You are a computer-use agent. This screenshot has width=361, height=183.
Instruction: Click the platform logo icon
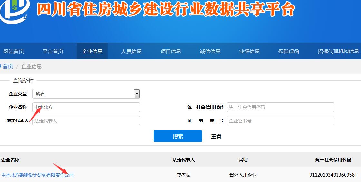pos(15,10)
